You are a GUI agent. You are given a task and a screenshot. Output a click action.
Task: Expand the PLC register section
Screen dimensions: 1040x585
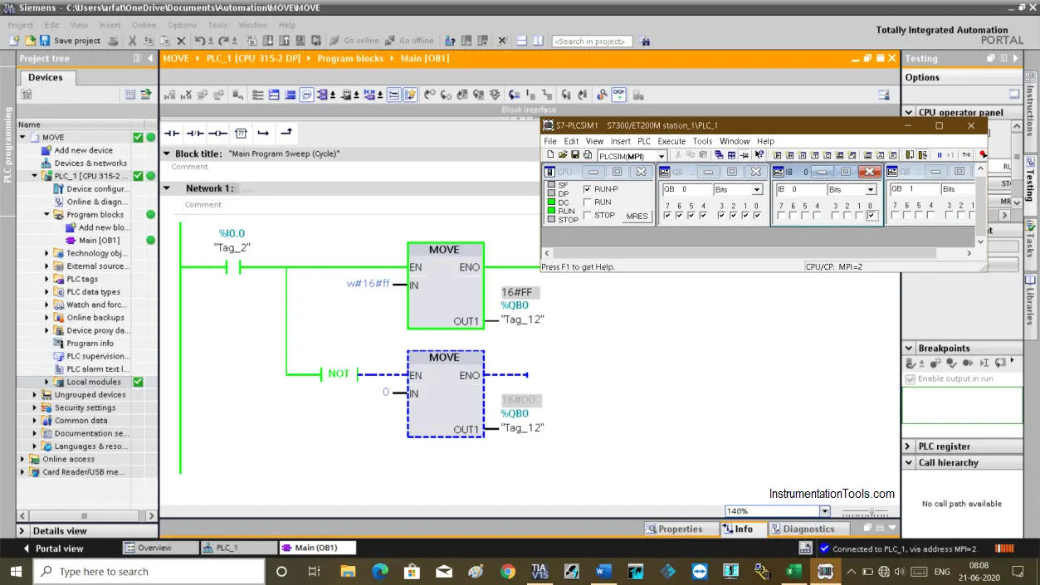(x=908, y=446)
